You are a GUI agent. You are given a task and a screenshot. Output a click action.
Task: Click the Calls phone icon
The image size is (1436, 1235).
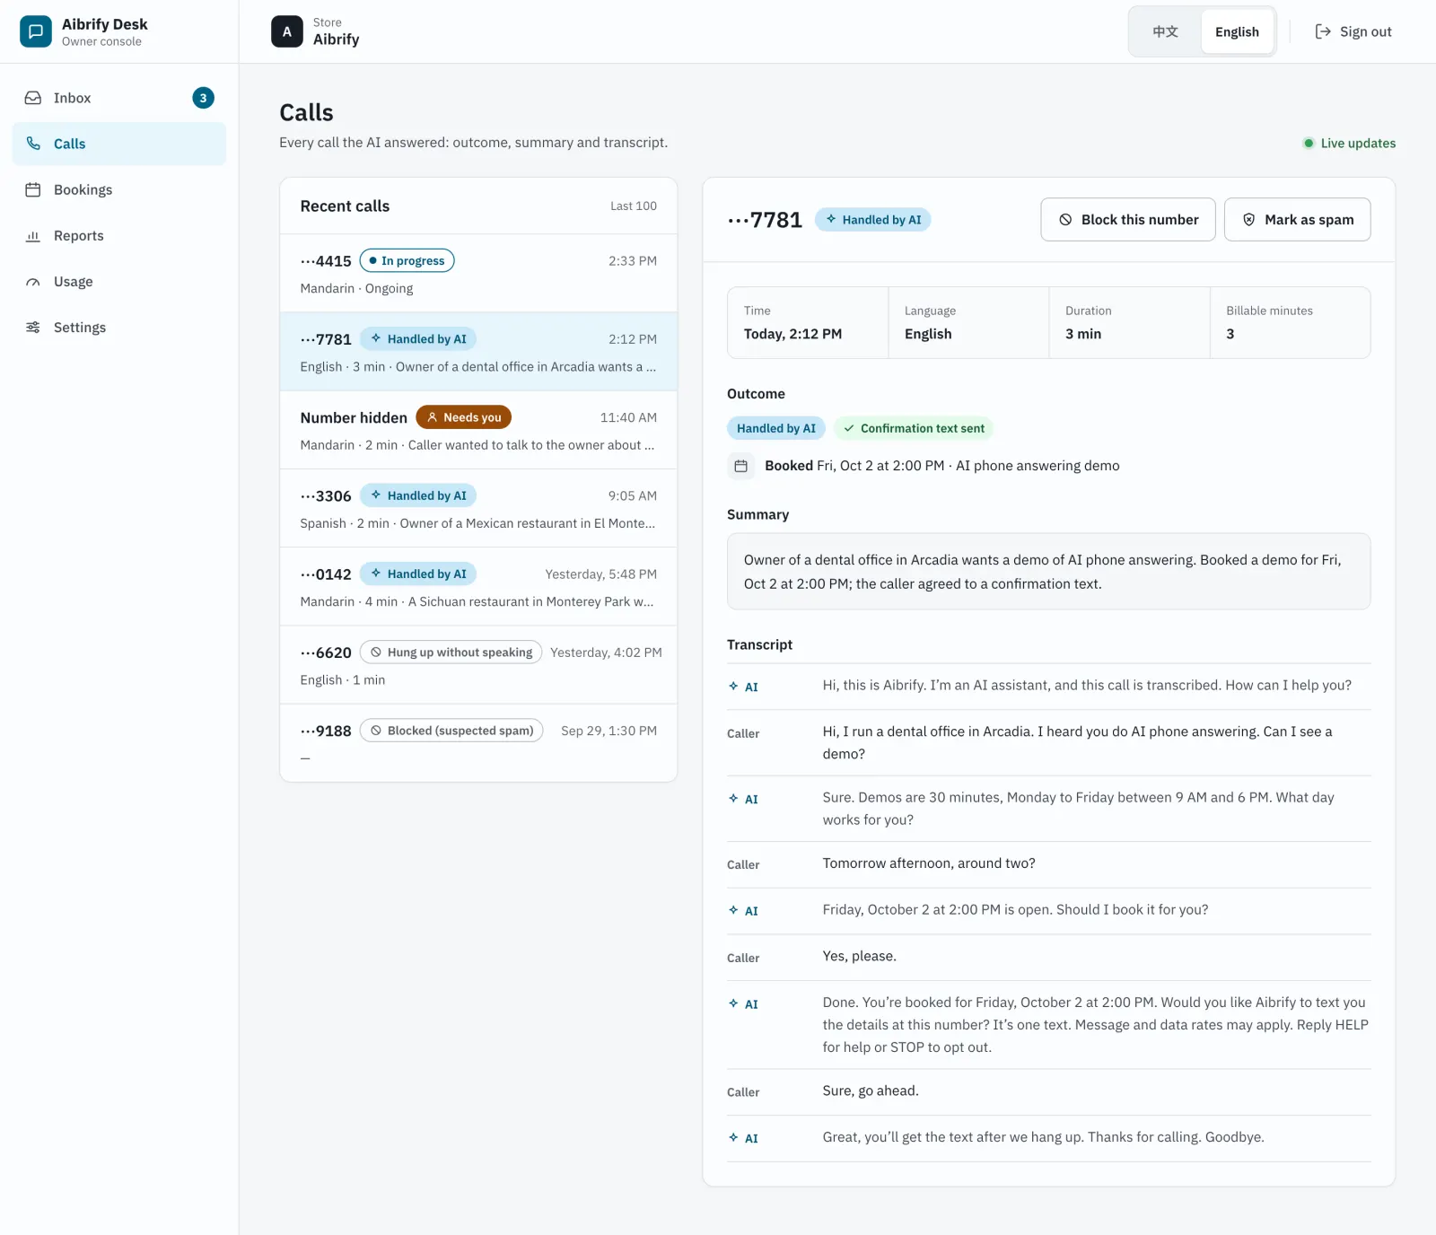click(x=33, y=144)
